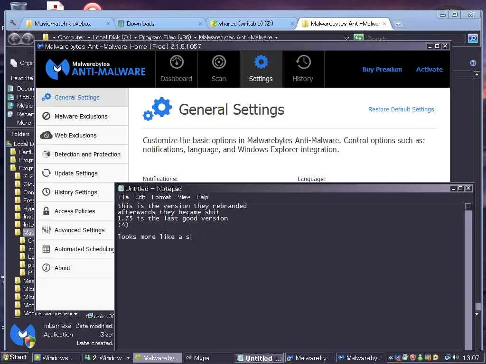Click the taskbar clock showing 13:07
Screen dimensions: 486x364
[x=471, y=358]
